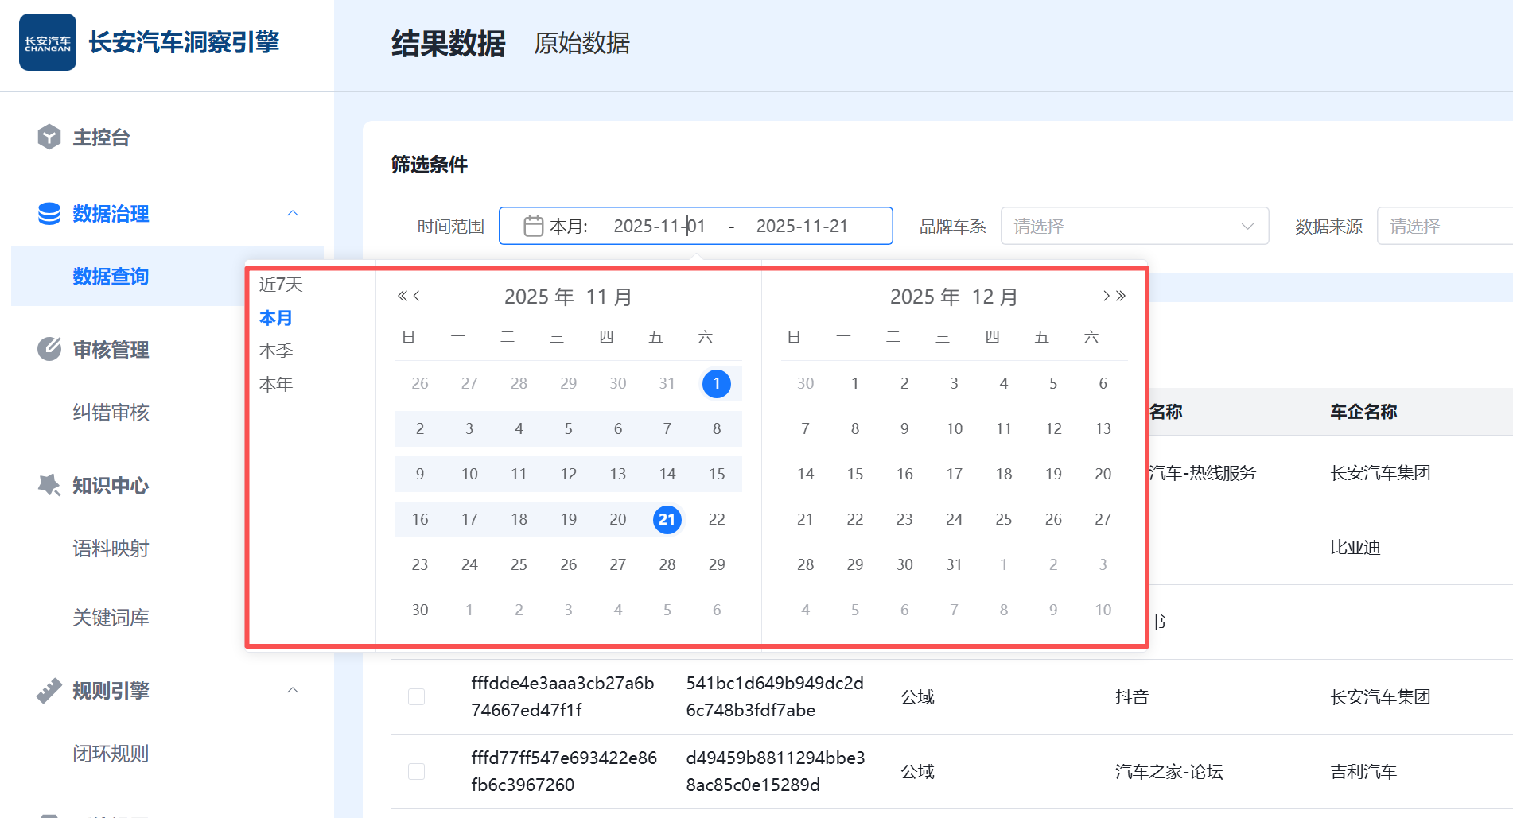The width and height of the screenshot is (1513, 818).
Task: Click the 数据治理 database icon
Action: [x=49, y=213]
